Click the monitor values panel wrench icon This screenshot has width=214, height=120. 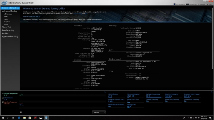pyautogui.click(x=212, y=92)
